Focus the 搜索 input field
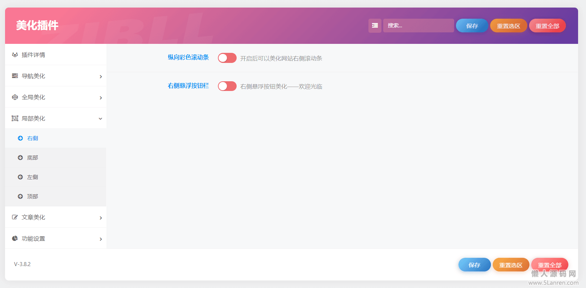Screen dimensions: 586x288 click(418, 26)
